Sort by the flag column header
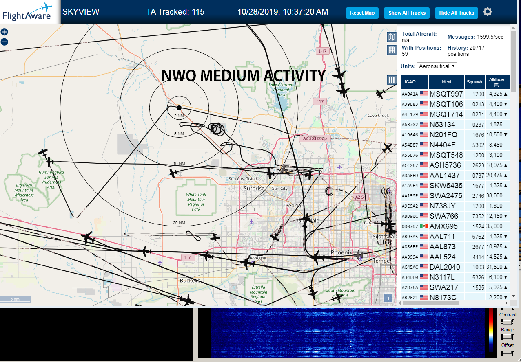This screenshot has height=362, width=521. [x=424, y=82]
